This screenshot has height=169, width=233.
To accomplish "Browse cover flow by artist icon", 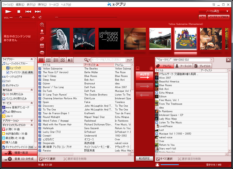I will pyautogui.click(x=42, y=32).
